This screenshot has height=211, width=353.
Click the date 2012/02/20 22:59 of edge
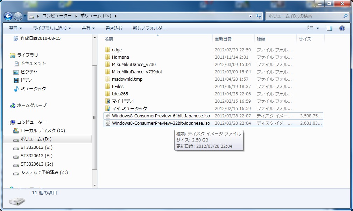click(x=233, y=50)
